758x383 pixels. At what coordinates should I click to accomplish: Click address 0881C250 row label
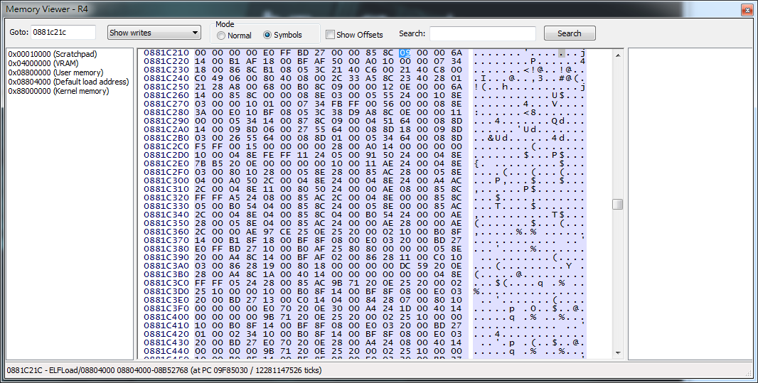(x=166, y=87)
